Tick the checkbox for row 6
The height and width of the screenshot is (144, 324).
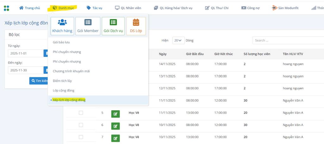click(x=81, y=125)
